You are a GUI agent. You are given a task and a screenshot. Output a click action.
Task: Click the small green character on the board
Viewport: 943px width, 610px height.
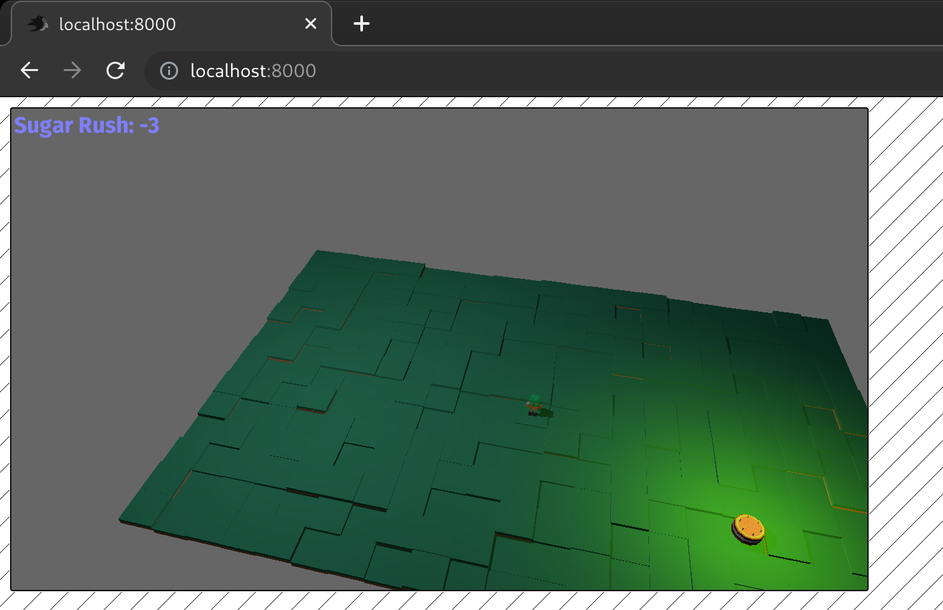(x=534, y=405)
